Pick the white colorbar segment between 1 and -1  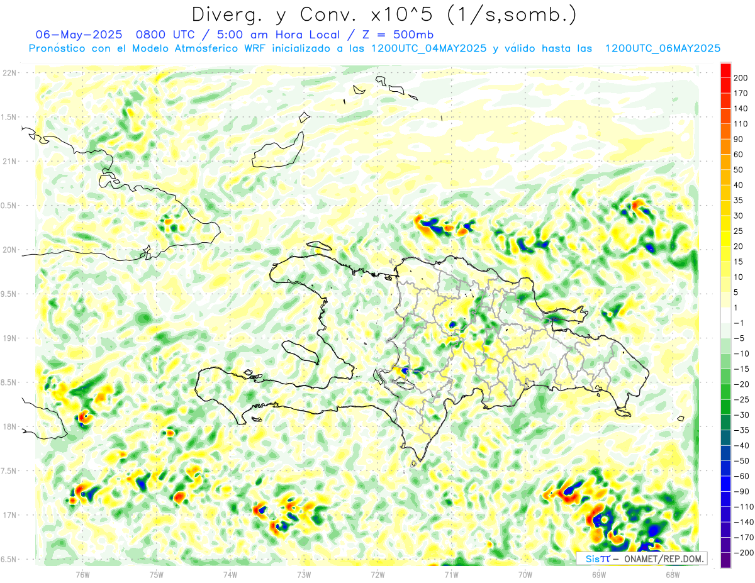[x=726, y=315]
